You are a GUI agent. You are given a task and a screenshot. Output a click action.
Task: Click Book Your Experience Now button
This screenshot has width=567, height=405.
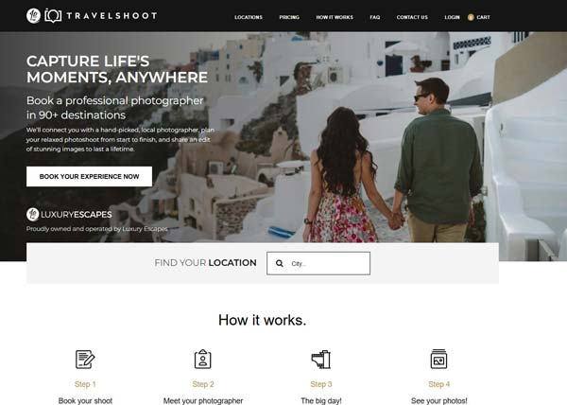click(x=90, y=177)
